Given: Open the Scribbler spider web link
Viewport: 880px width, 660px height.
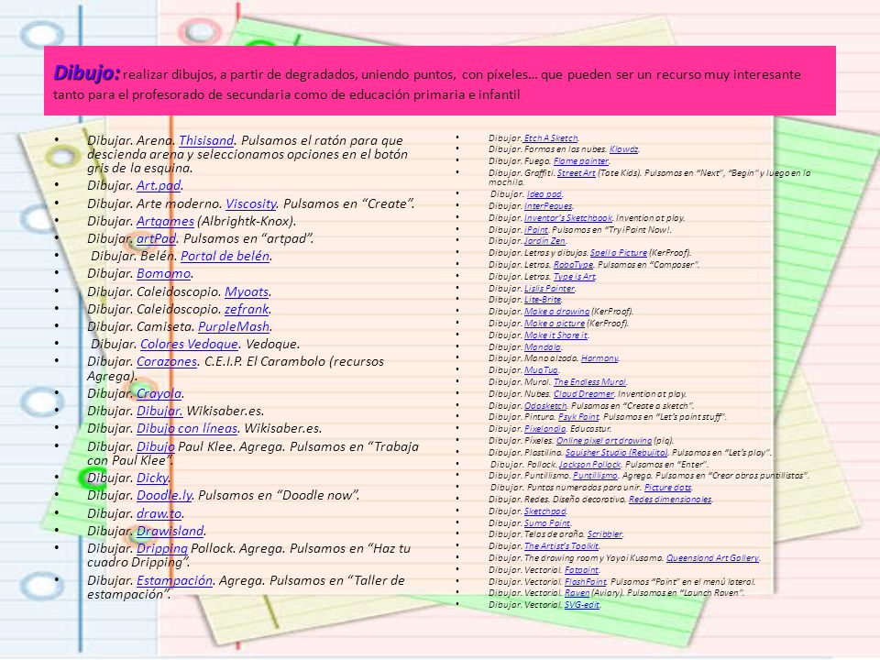Looking at the screenshot, I should 604,534.
